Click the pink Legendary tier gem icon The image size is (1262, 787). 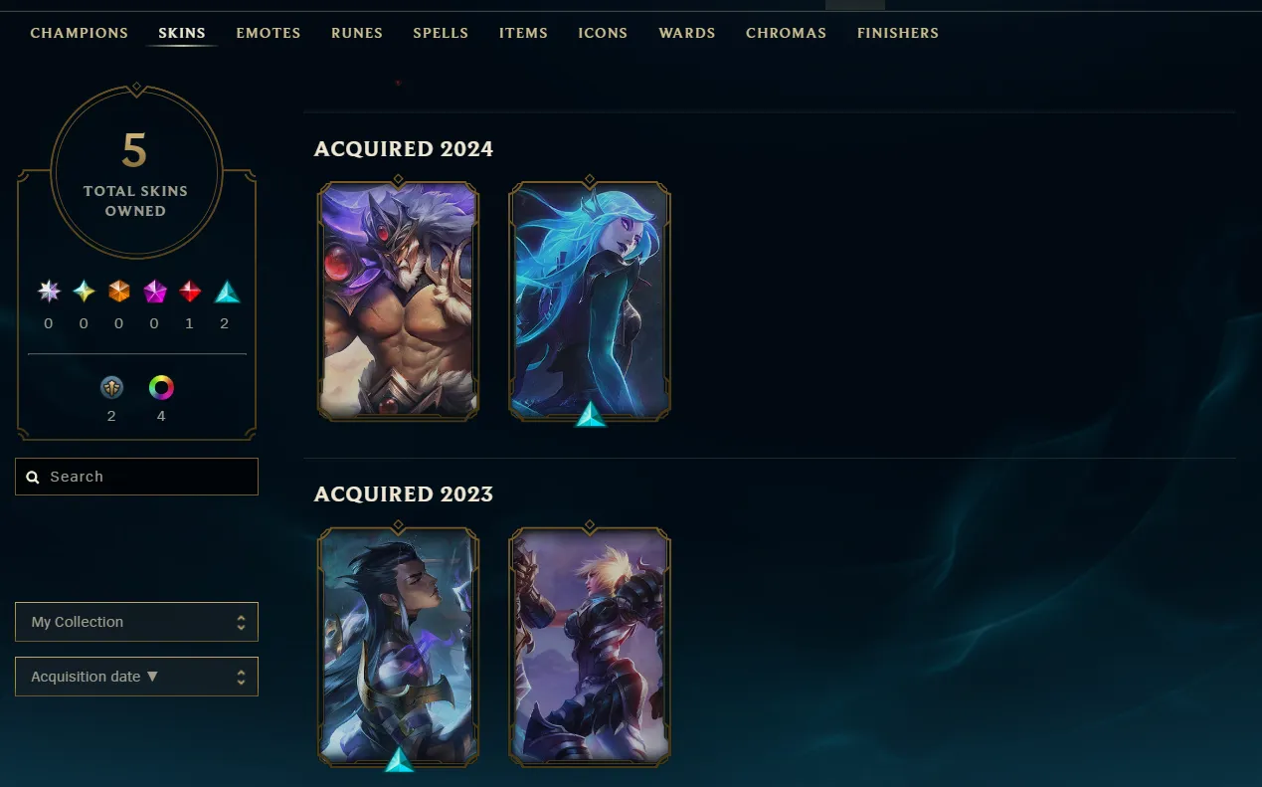pyautogui.click(x=155, y=292)
